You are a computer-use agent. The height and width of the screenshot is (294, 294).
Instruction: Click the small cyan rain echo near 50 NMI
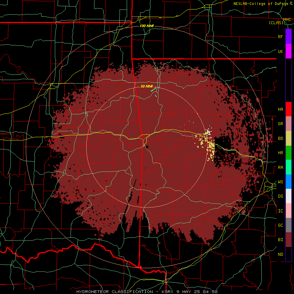pos(154,90)
